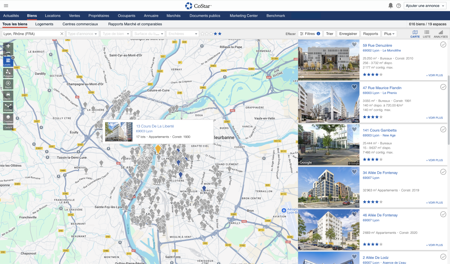Go to the Locations tab
This screenshot has height=264, width=450.
tap(53, 16)
